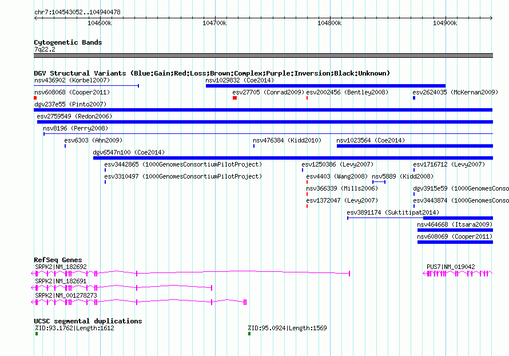509x356 pixels.
Task: Click the Cytogenetic Bands track title
Action: tap(68, 42)
